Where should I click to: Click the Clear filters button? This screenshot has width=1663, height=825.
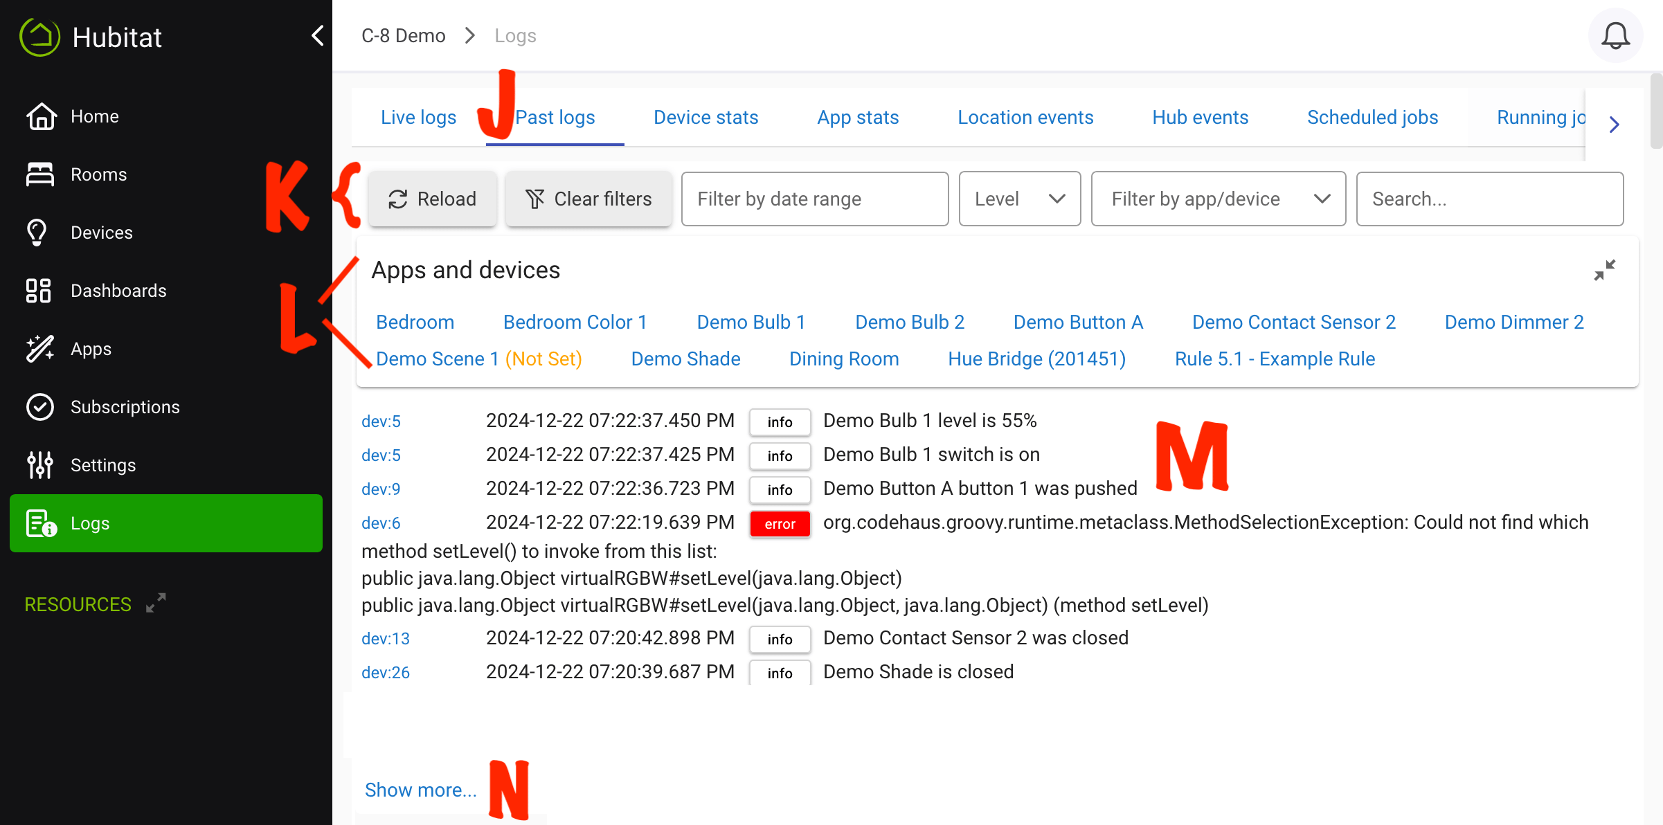pyautogui.click(x=588, y=199)
